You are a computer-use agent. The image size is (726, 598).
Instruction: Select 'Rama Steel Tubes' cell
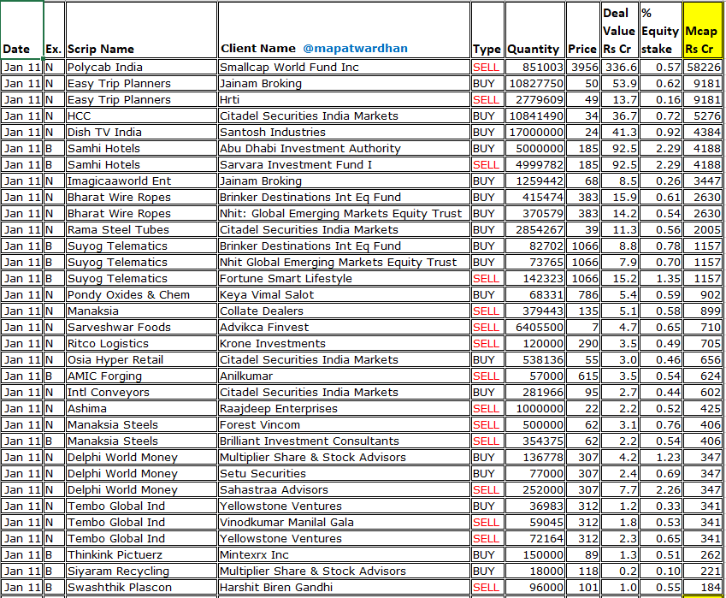tap(141, 230)
